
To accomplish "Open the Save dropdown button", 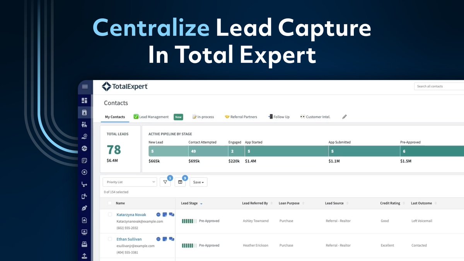I will pyautogui.click(x=198, y=182).
